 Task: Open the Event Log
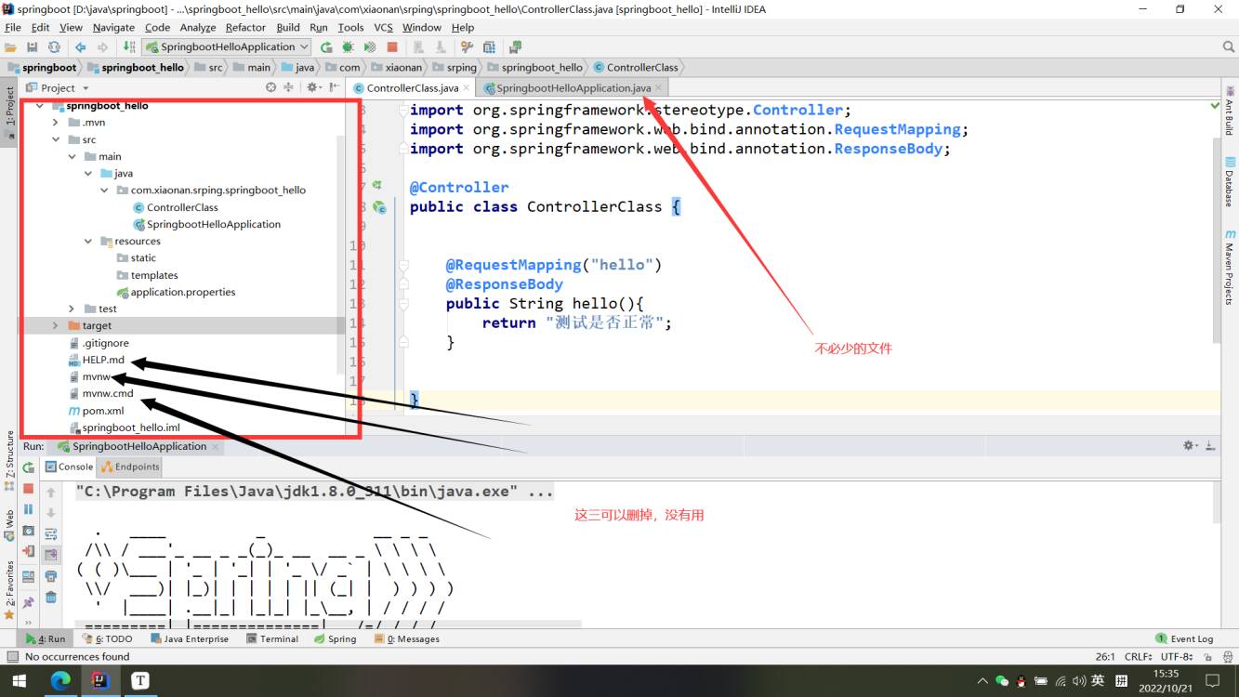click(x=1185, y=638)
